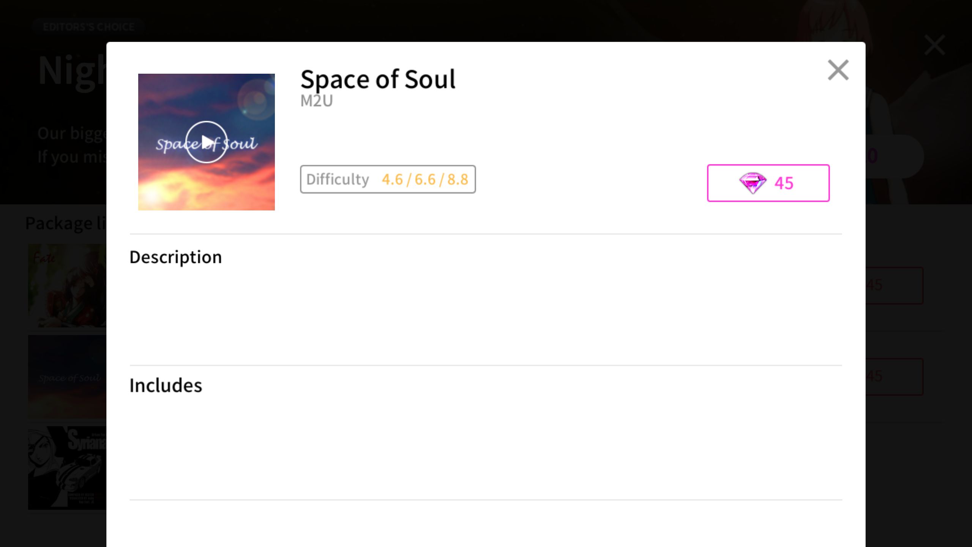Select the Description section heading
This screenshot has width=972, height=547.
coord(175,257)
